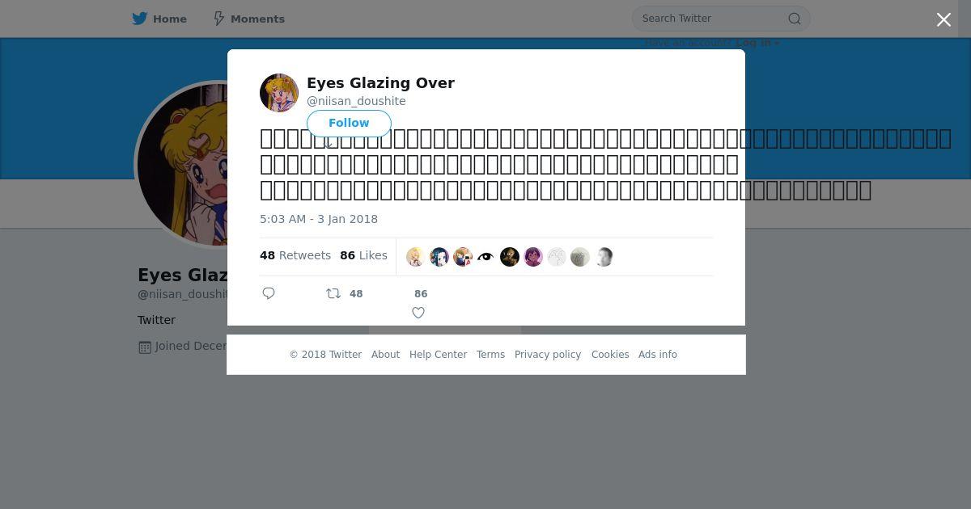Screen dimensions: 971x509
Task: Open the small Sailor Moon tweet avatar
Action: tap(279, 93)
